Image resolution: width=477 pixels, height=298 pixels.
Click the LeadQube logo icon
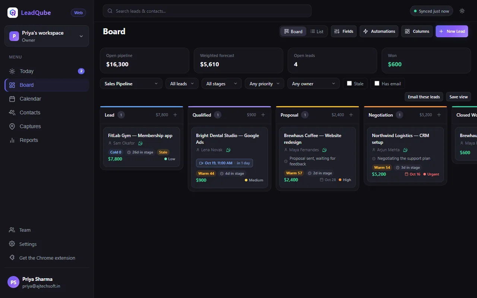click(x=13, y=13)
